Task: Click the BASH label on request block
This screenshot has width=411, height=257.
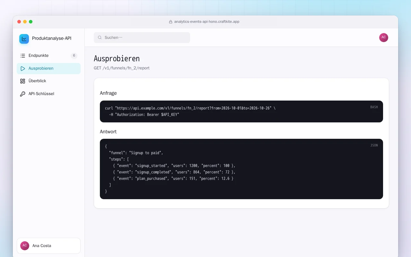Action: pos(374,107)
